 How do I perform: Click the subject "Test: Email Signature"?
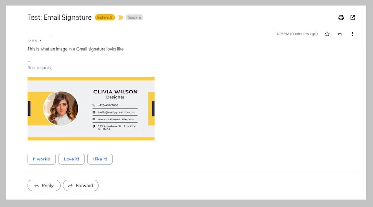[60, 17]
